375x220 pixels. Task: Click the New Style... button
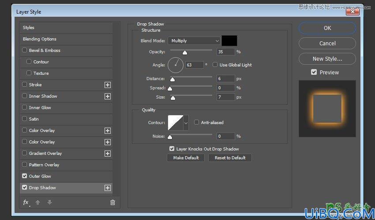[327, 59]
